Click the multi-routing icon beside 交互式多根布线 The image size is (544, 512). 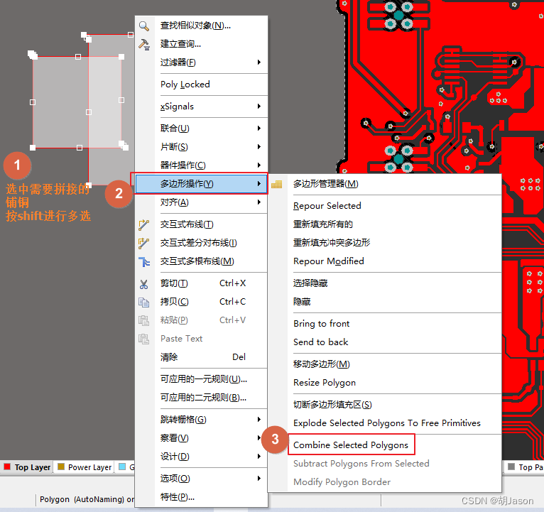point(143,261)
